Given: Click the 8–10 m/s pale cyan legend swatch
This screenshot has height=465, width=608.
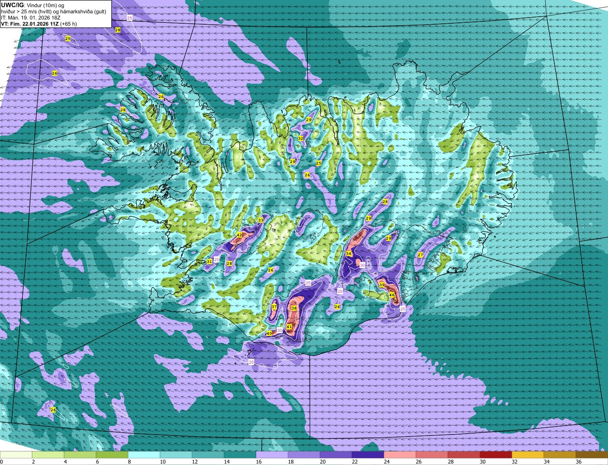Looking at the screenshot, I should [x=144, y=455].
